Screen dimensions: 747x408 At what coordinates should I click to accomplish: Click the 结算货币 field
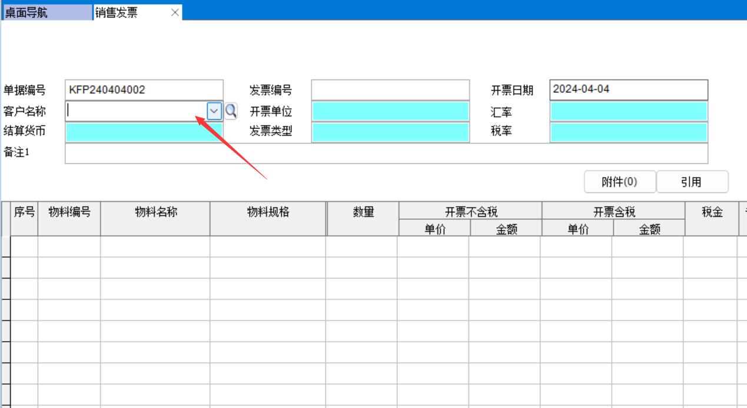tap(144, 132)
